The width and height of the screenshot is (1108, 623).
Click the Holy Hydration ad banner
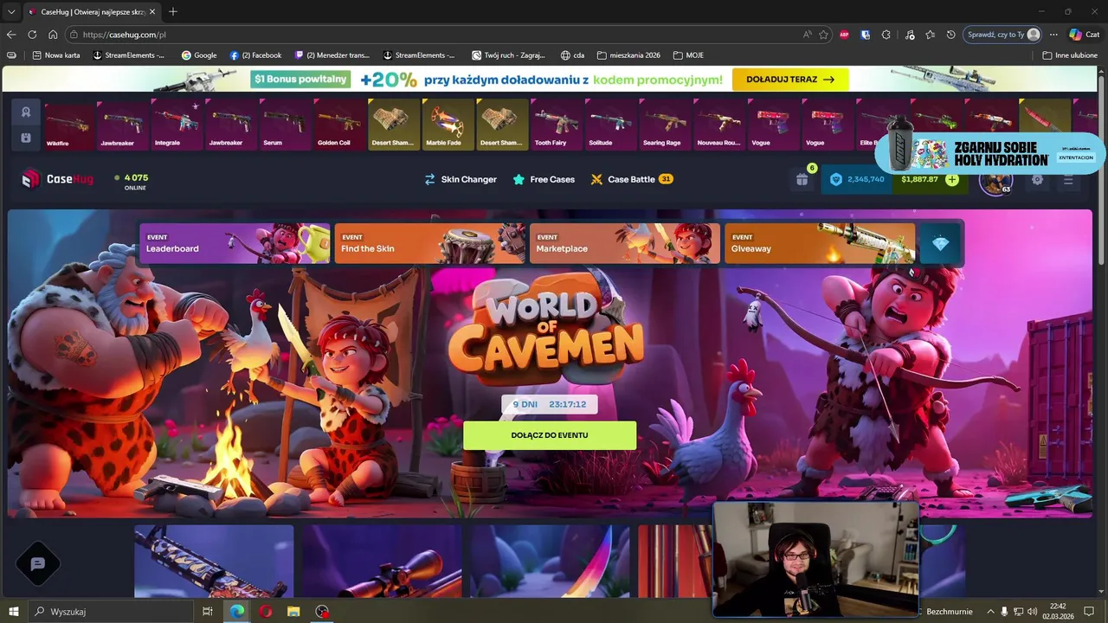(989, 152)
